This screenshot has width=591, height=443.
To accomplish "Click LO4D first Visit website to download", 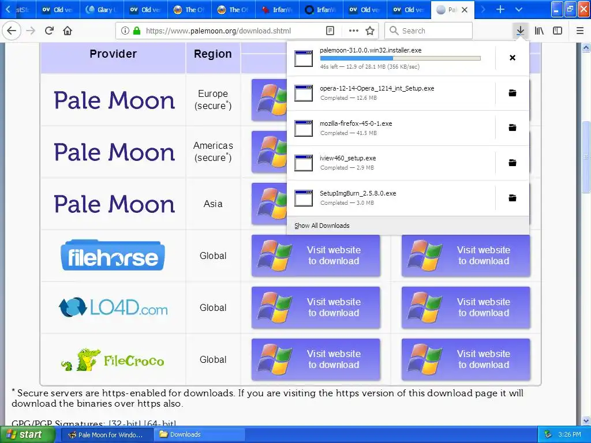I will (x=316, y=308).
